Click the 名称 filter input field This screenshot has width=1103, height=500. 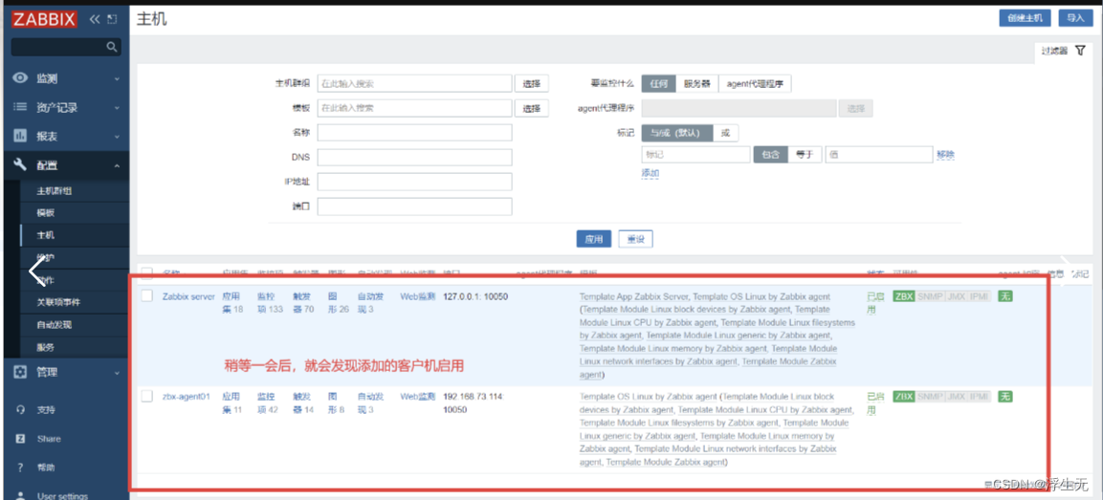[415, 132]
